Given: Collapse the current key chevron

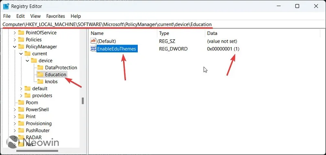Looking at the screenshot, I should (21, 54).
